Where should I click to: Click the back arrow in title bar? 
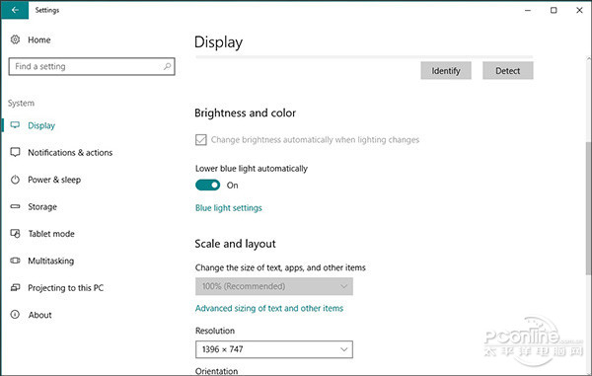[x=15, y=10]
